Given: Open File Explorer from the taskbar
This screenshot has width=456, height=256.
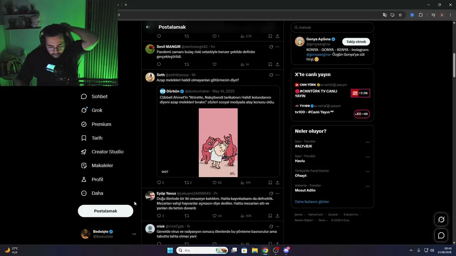Looking at the screenshot, I should coord(255,250).
